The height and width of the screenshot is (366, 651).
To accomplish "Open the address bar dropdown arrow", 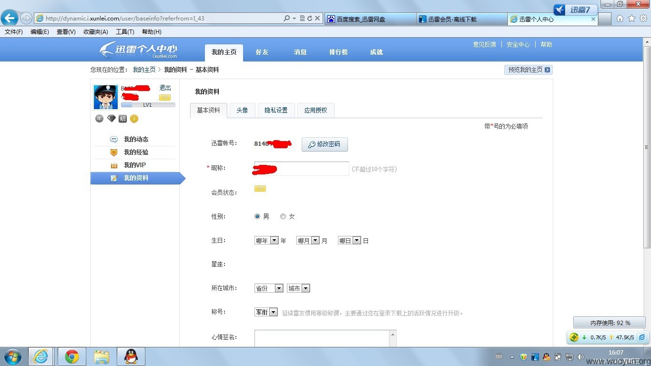I will coord(295,19).
